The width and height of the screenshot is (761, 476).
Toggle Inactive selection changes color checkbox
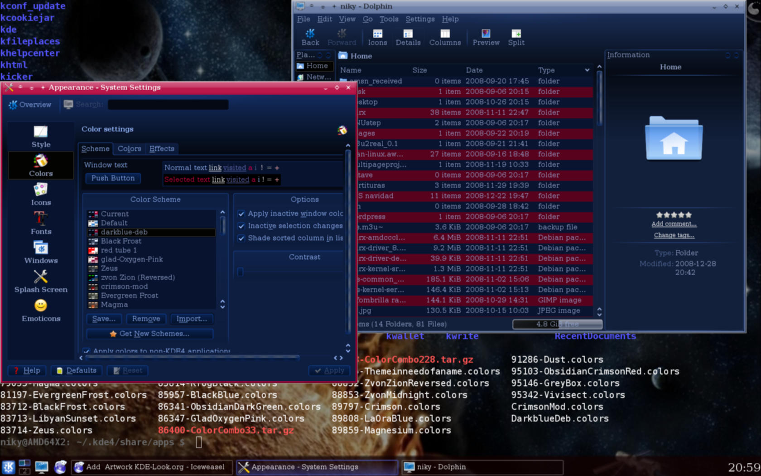click(241, 226)
